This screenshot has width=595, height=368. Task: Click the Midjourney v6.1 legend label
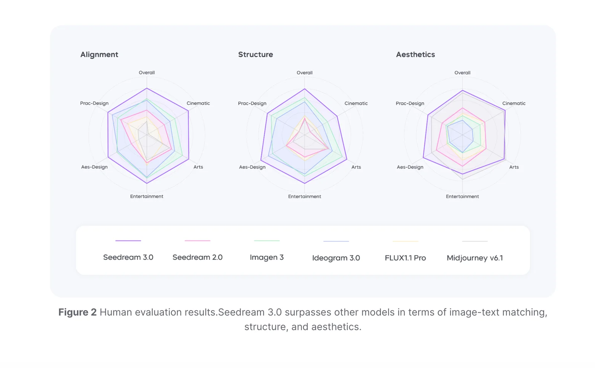475,258
